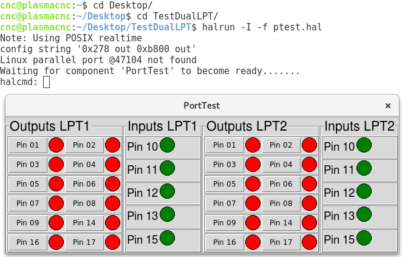Activate Pin 17 button in Outputs LPT1
This screenshot has height=257, width=402.
point(84,242)
